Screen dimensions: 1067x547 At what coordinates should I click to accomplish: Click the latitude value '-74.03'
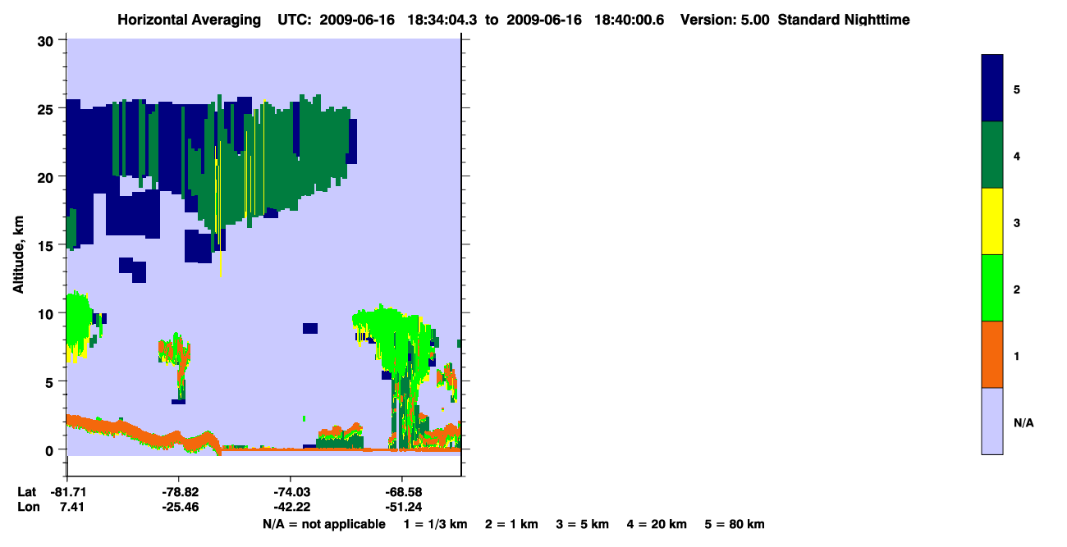(291, 491)
